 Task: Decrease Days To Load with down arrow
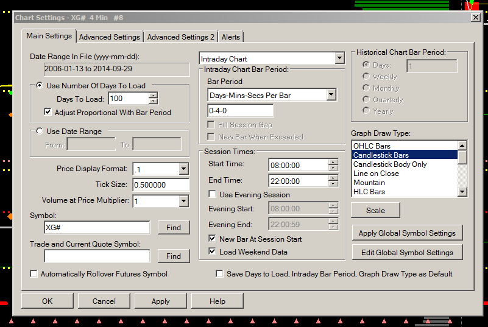point(153,102)
